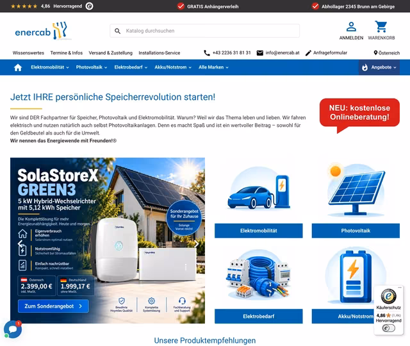Click the envelope icon beside info@enercab.at

pyautogui.click(x=260, y=53)
